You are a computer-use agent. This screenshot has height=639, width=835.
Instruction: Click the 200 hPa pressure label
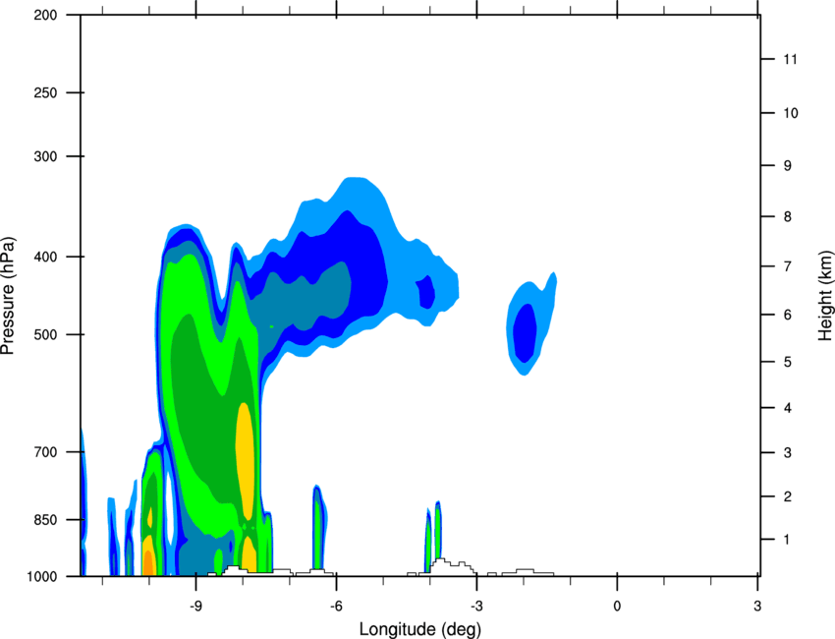tap(45, 15)
